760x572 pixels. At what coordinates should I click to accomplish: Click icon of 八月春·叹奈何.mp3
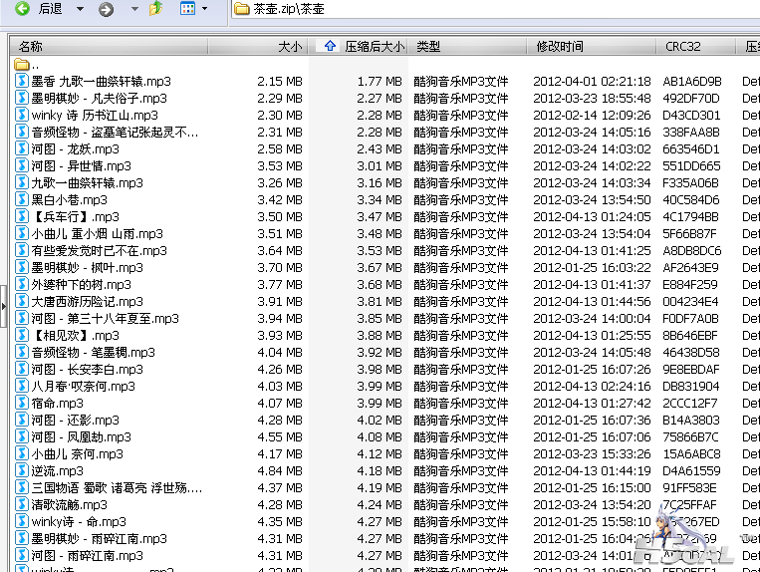click(21, 387)
